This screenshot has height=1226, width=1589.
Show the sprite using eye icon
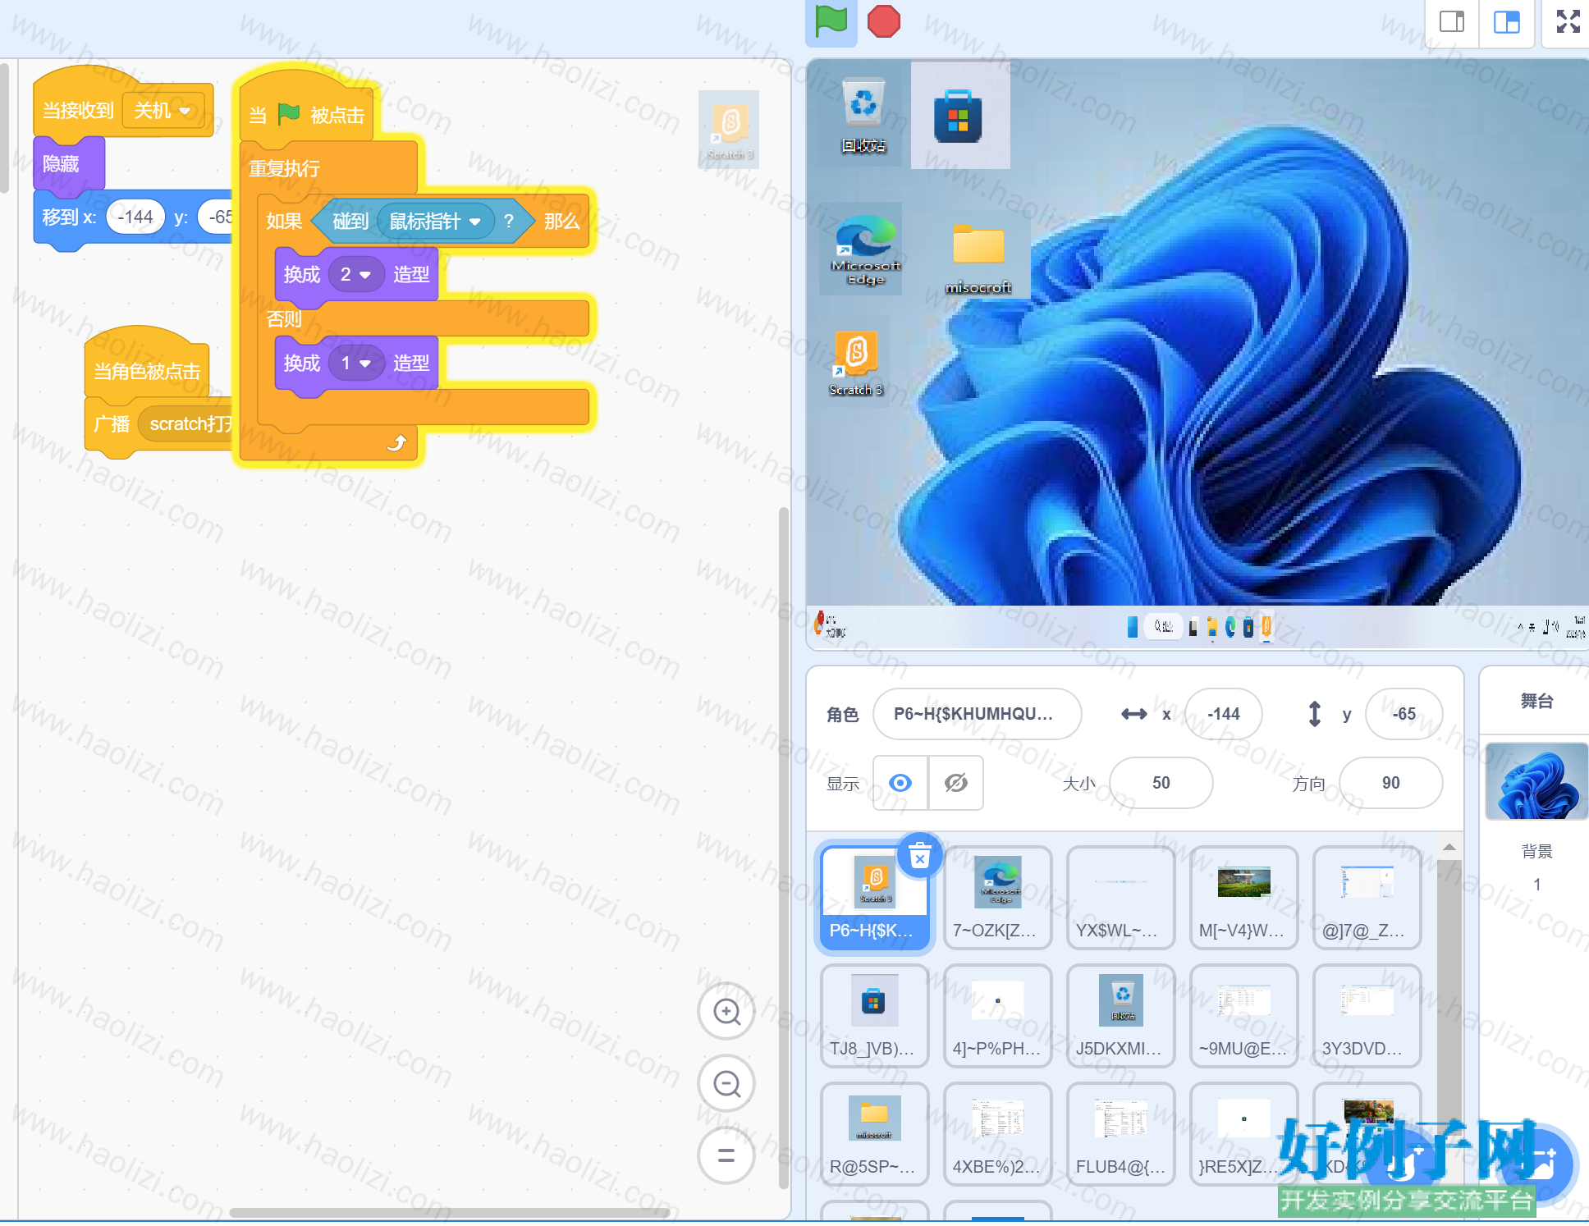click(900, 783)
